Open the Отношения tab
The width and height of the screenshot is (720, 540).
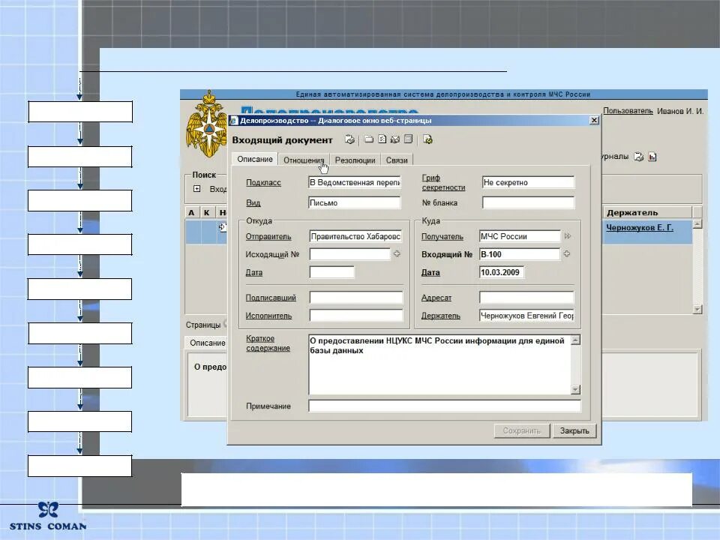coord(304,160)
